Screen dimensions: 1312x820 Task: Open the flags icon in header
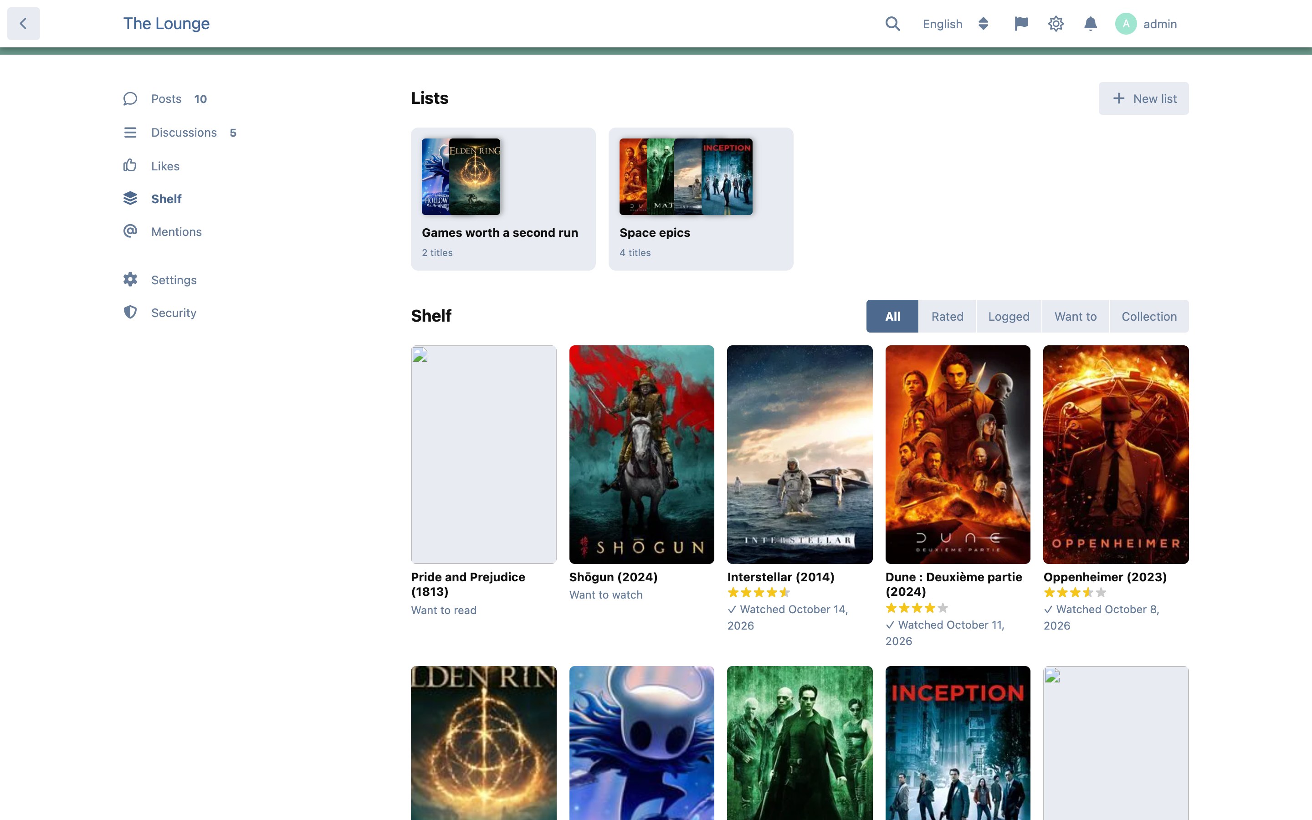pyautogui.click(x=1021, y=24)
